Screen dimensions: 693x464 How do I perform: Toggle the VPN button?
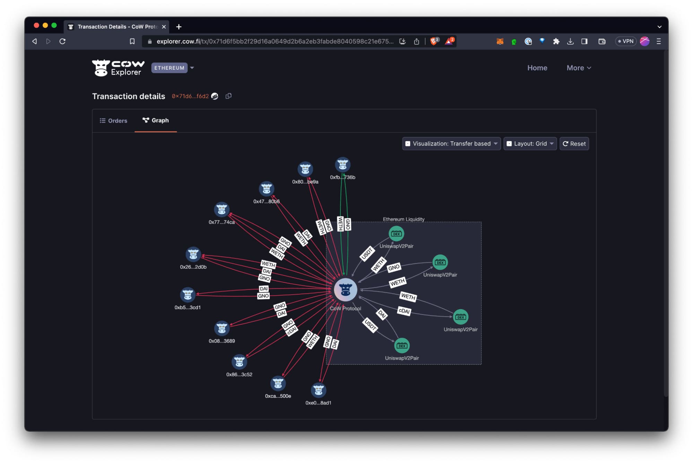pyautogui.click(x=626, y=41)
